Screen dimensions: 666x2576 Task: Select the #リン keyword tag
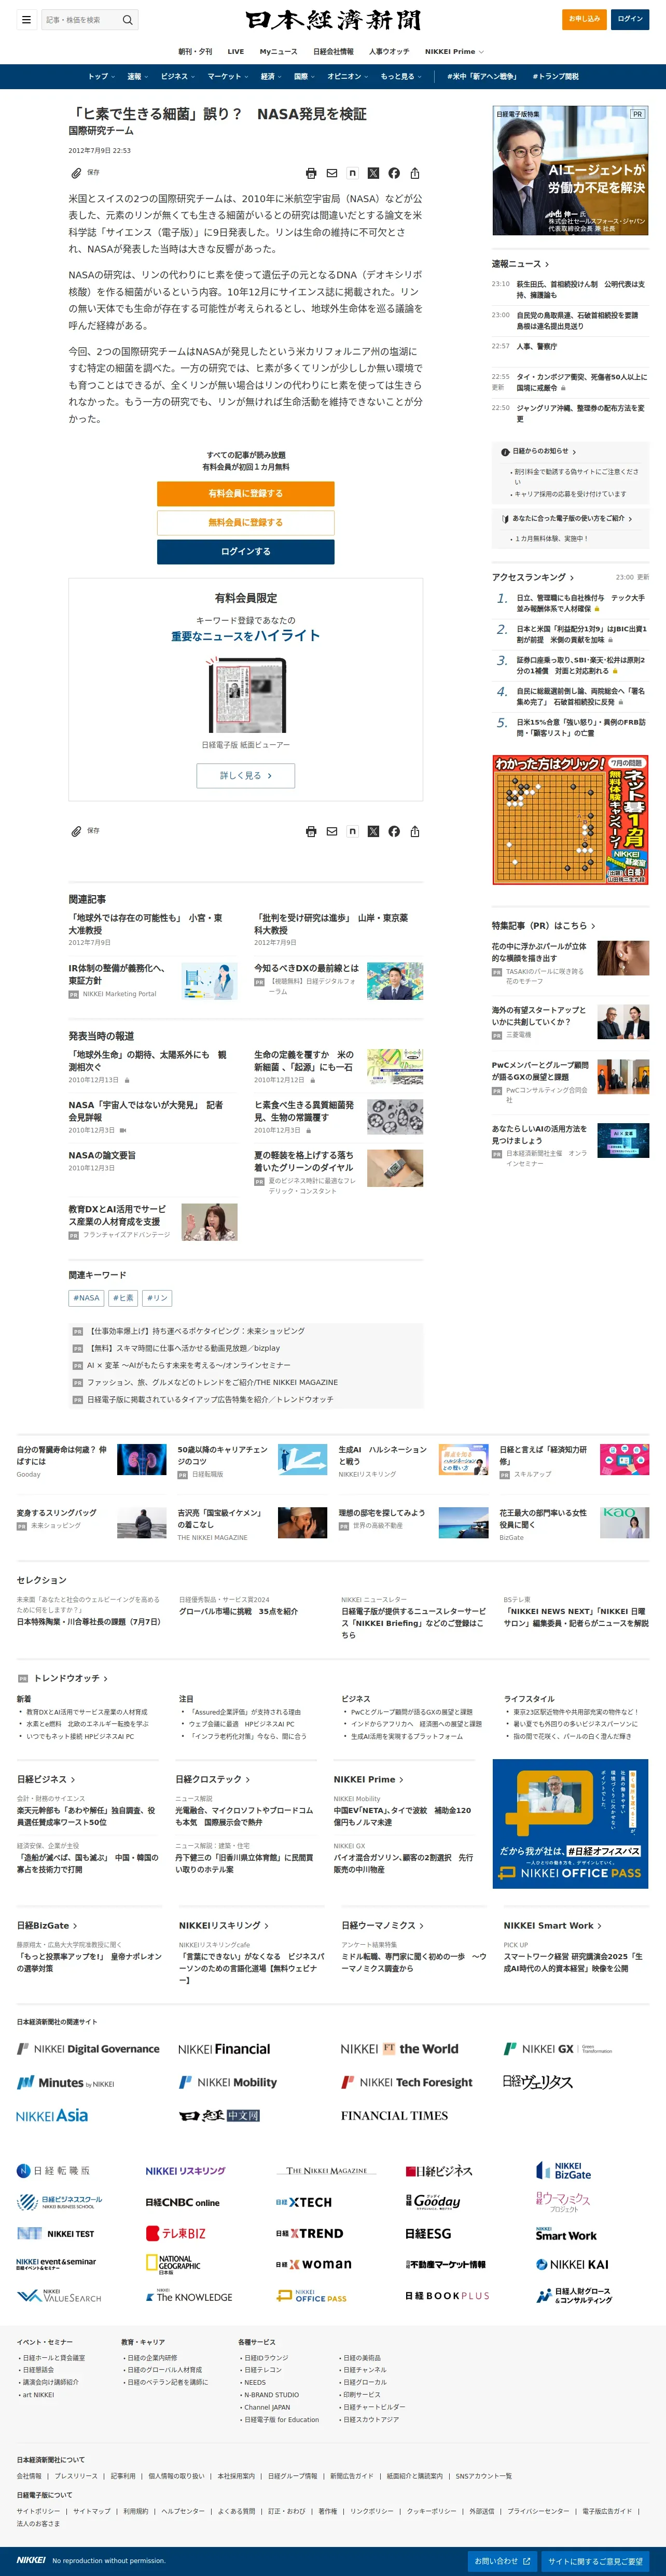(157, 1298)
